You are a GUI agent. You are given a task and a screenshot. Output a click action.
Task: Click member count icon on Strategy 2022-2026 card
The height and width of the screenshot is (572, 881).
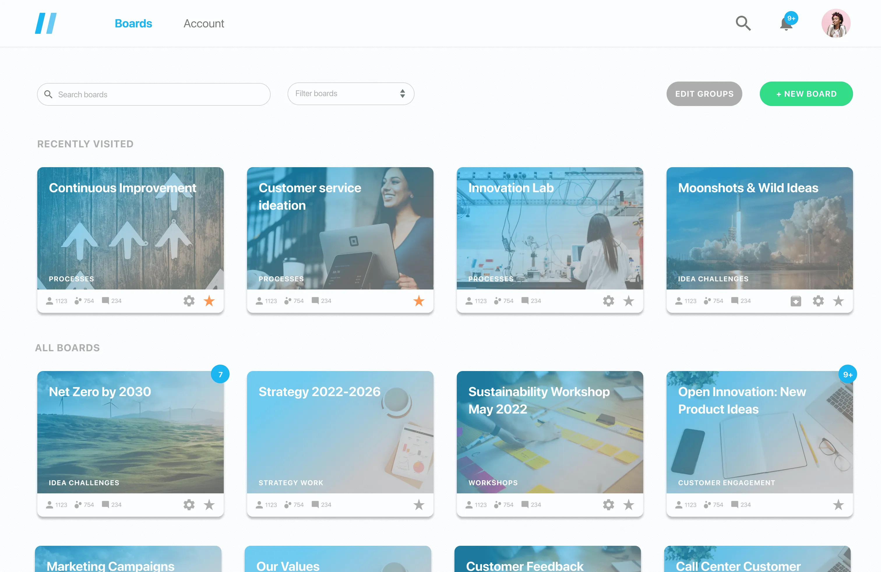pos(259,505)
